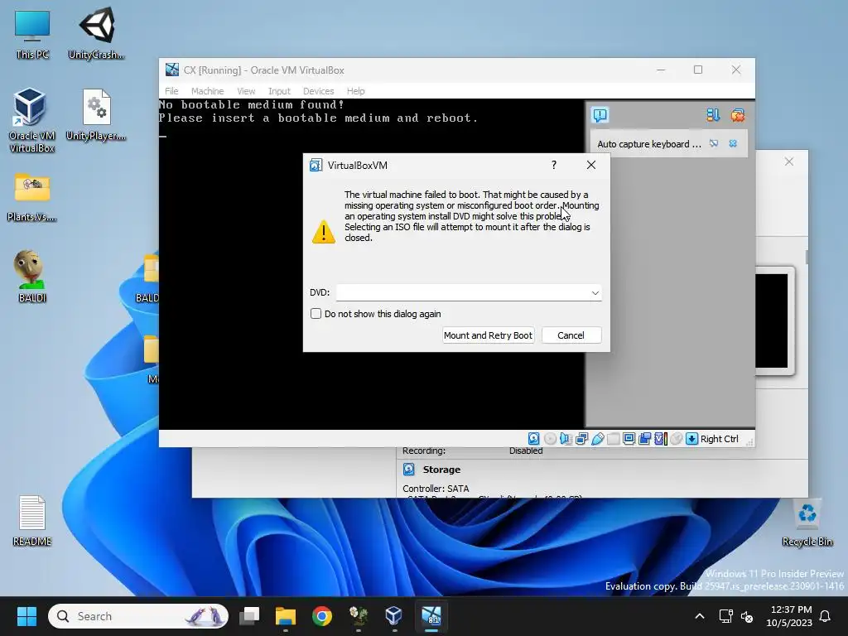Viewport: 848px width, 636px height.
Task: Open the notifications bell in taskbar
Action: [826, 616]
